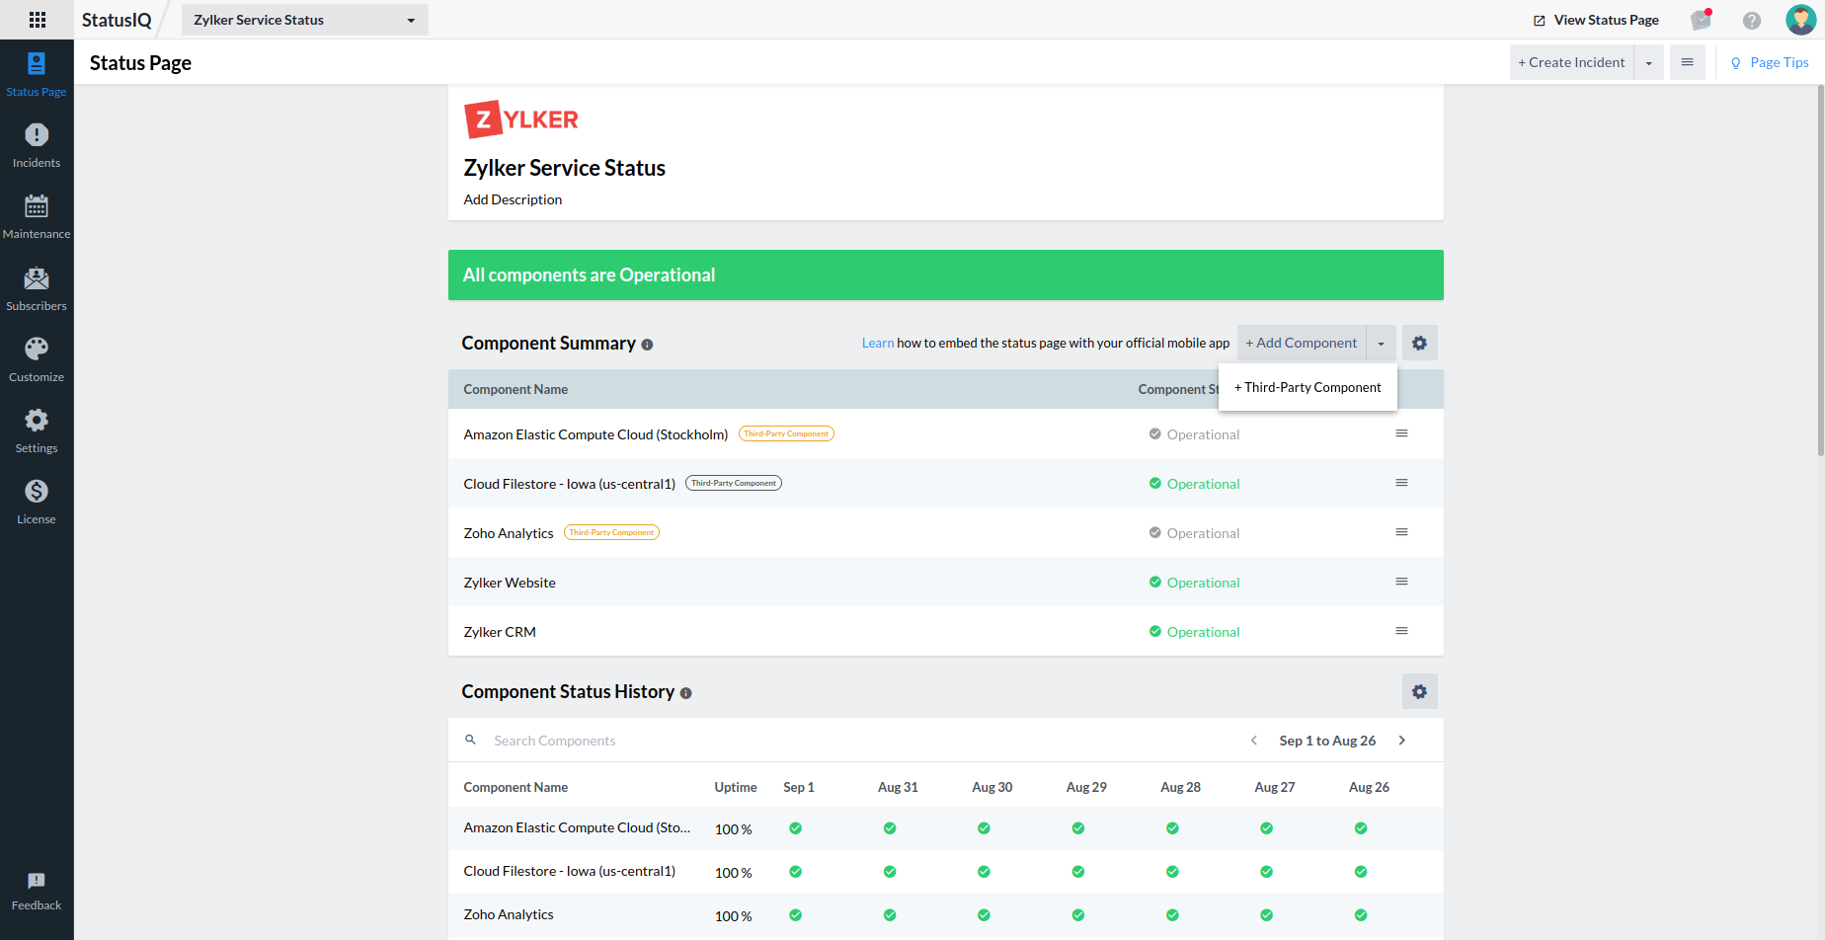The width and height of the screenshot is (1825, 940).
Task: Open the Maintenance section in sidebar
Action: click(x=36, y=215)
